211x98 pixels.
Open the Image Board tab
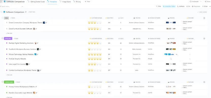click(66, 2)
